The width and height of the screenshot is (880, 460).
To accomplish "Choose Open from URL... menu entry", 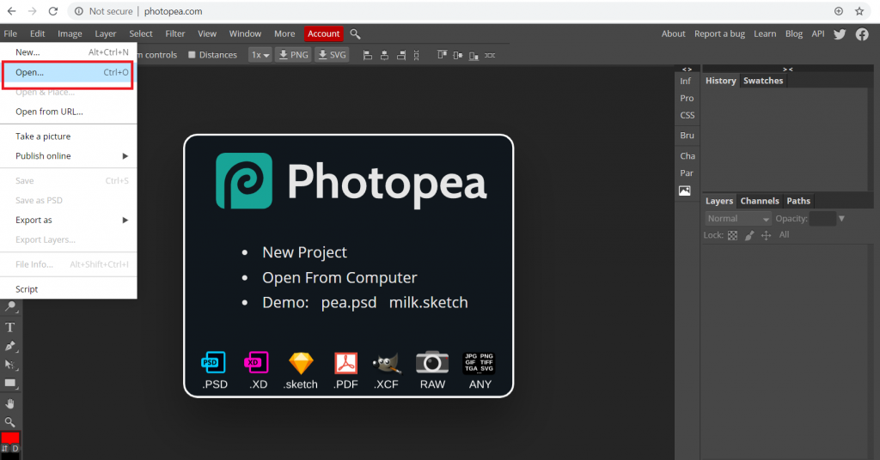I will (x=69, y=112).
